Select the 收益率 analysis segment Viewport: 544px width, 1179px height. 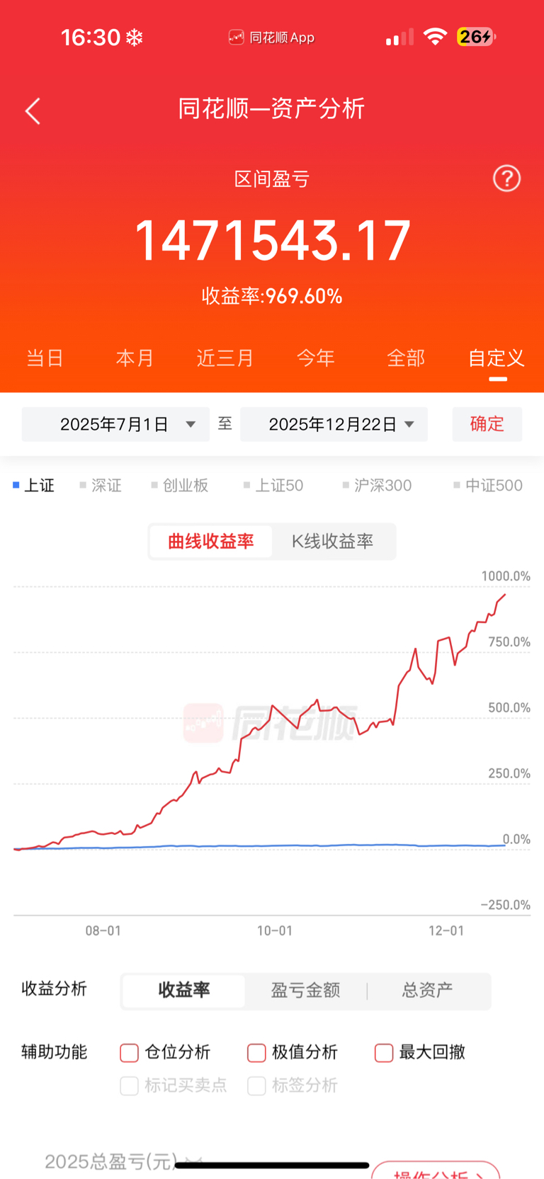point(184,990)
